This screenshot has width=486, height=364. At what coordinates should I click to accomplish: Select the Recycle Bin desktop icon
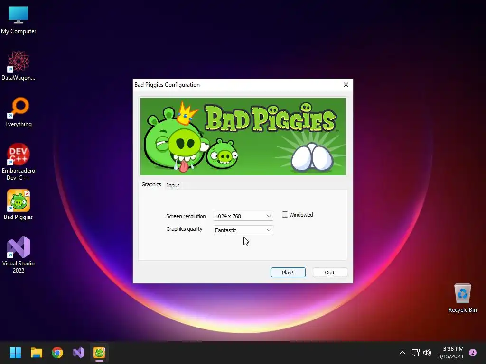[x=462, y=298]
